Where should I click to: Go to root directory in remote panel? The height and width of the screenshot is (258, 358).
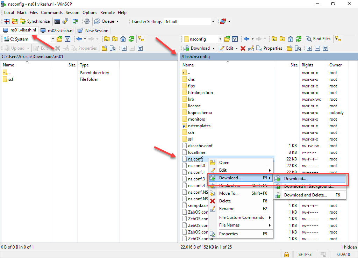coord(282,39)
